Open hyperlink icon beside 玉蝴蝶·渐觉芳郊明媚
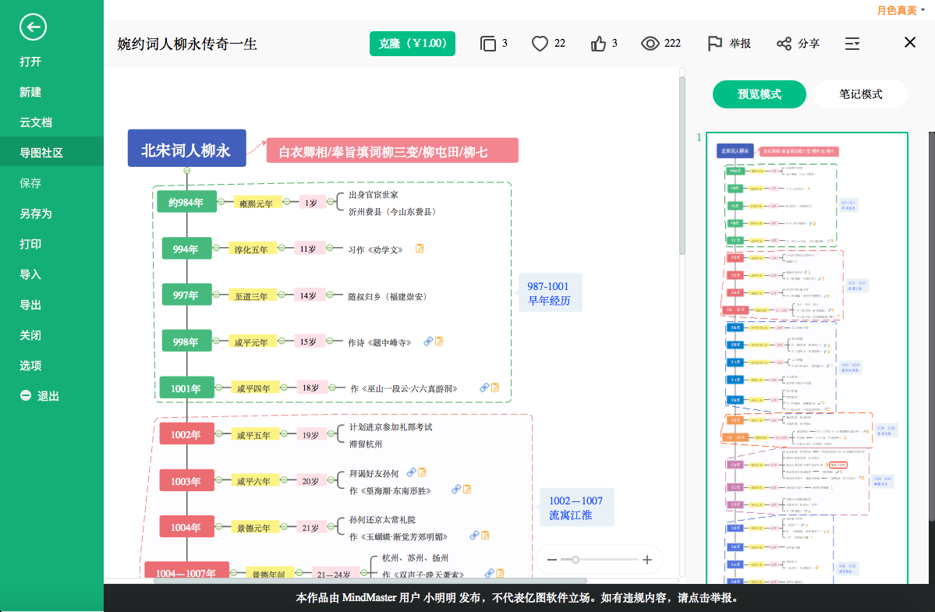935x612 pixels. click(x=475, y=535)
